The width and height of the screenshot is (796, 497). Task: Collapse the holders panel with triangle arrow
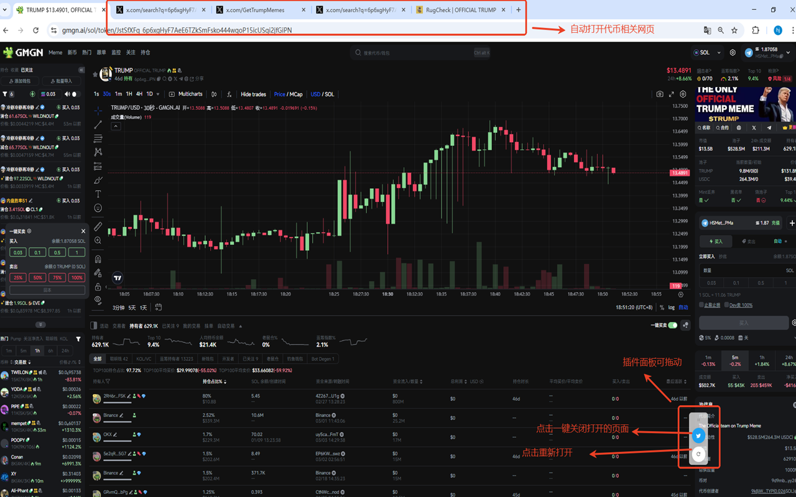(241, 326)
